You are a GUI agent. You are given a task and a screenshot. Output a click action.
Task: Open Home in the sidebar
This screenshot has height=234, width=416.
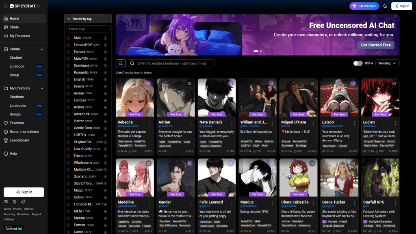[x=24, y=19]
